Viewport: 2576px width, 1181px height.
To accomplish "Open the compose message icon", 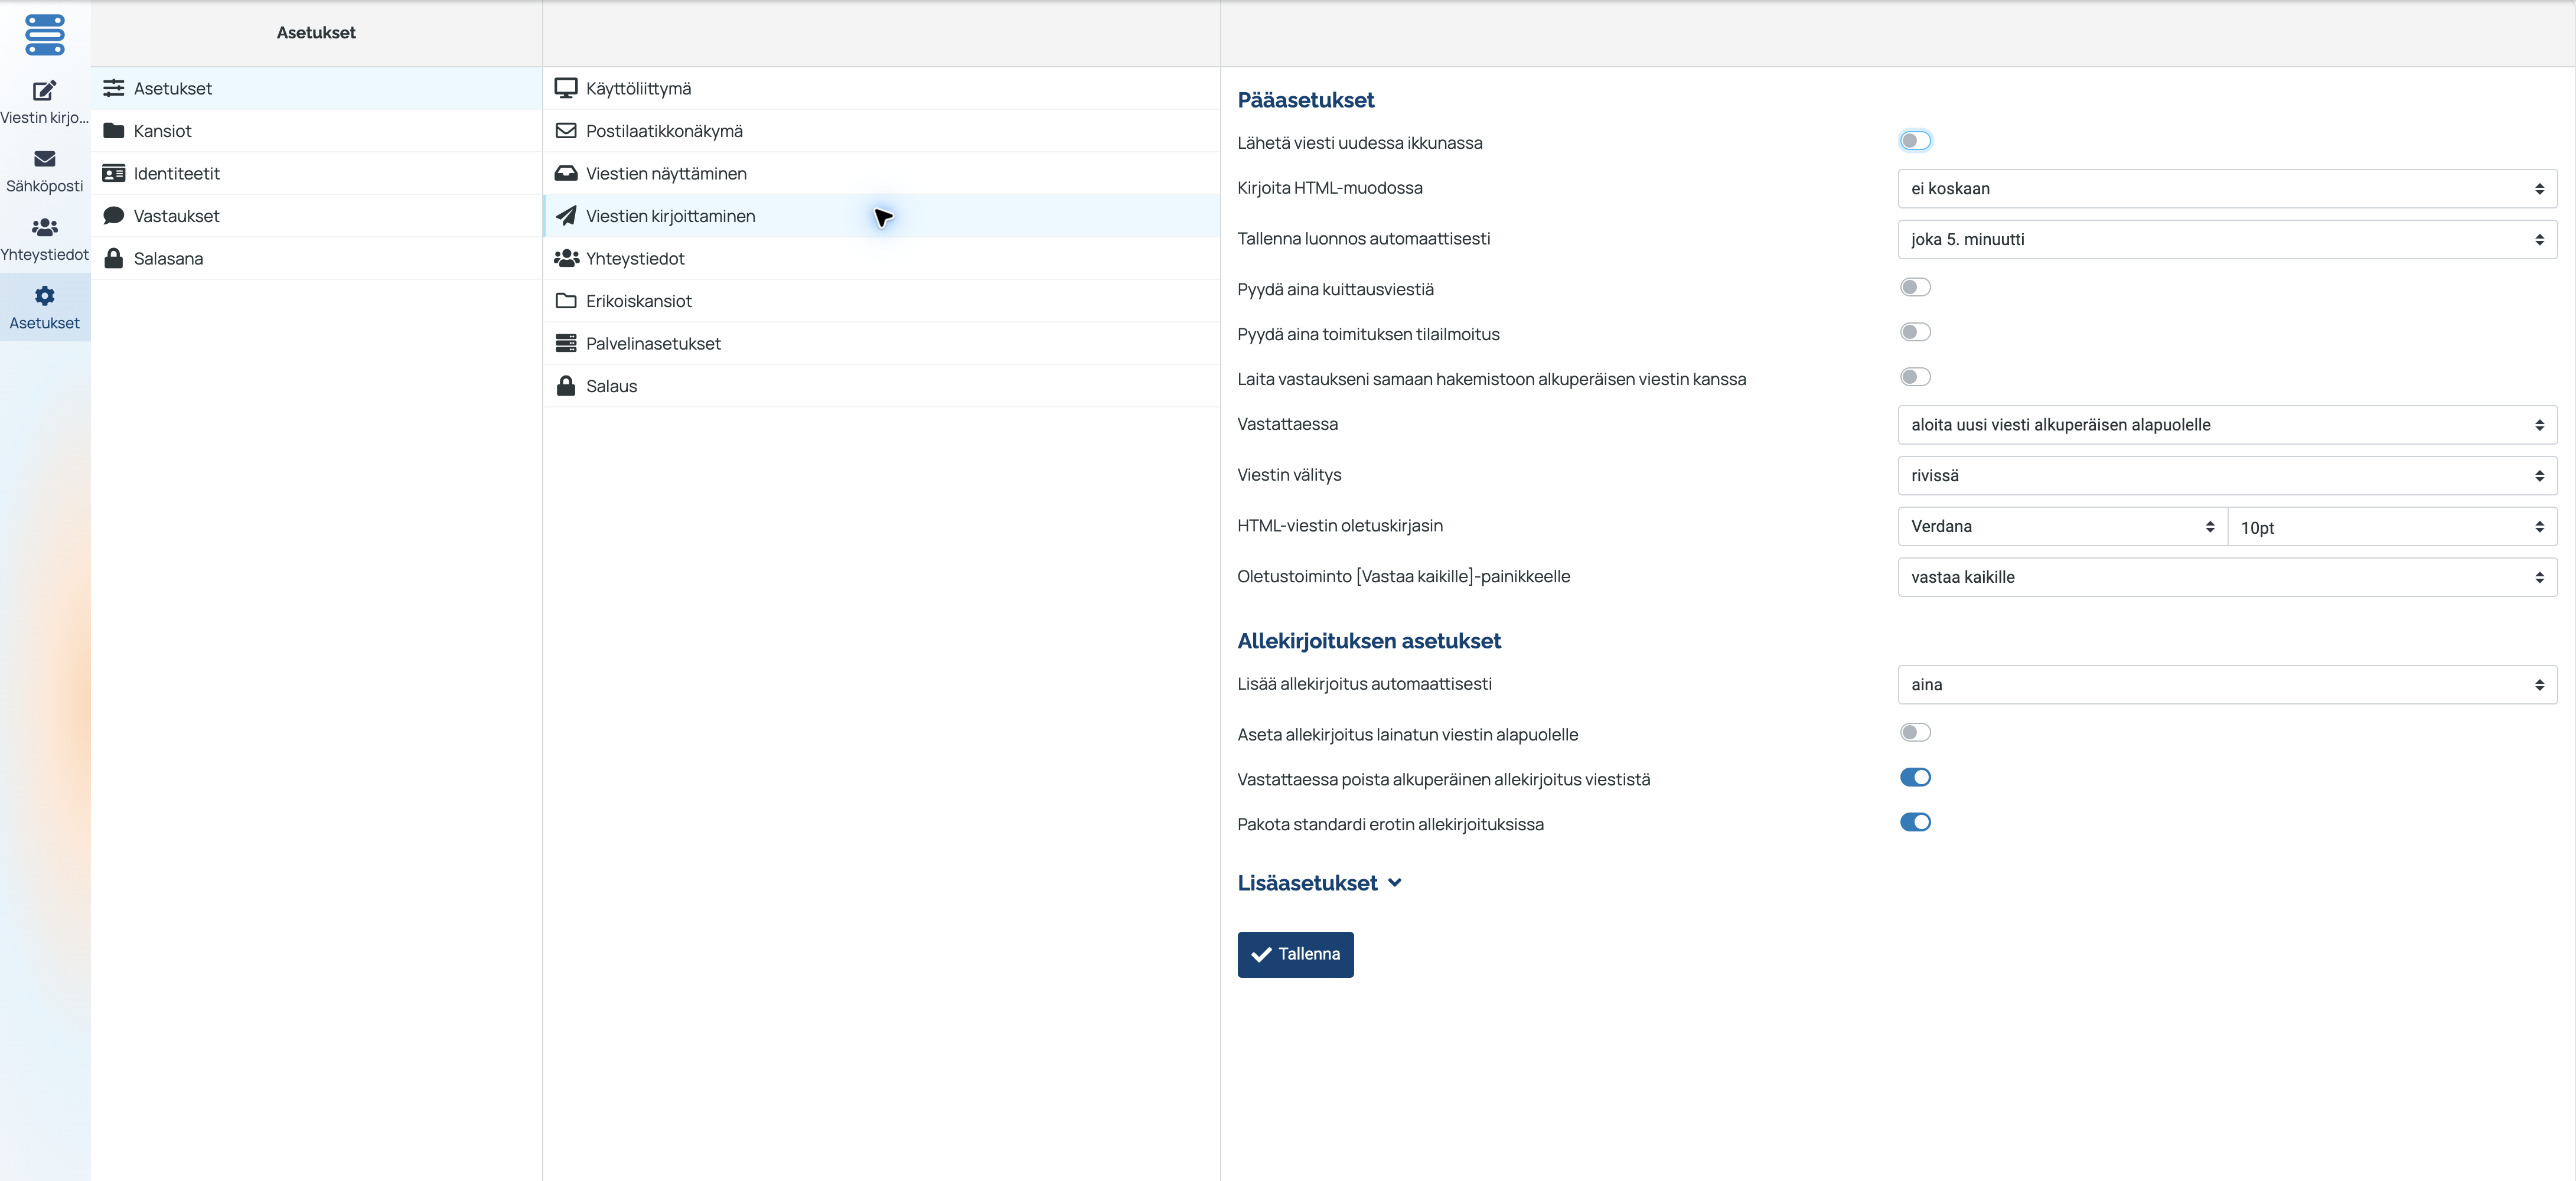I will [45, 90].
